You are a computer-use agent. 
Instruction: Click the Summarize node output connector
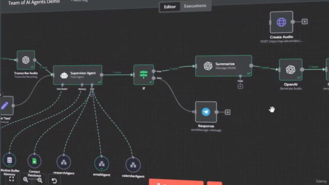(x=251, y=66)
